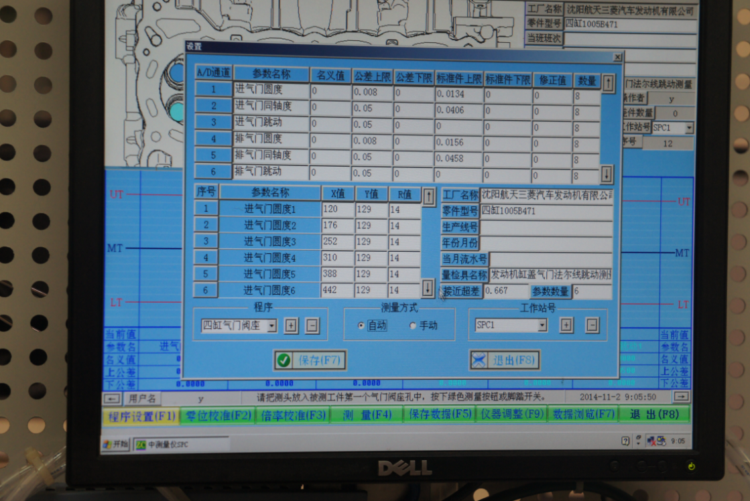Image resolution: width=750 pixels, height=501 pixels.
Task: Click the 参数数量 value field 6
Action: (x=592, y=291)
